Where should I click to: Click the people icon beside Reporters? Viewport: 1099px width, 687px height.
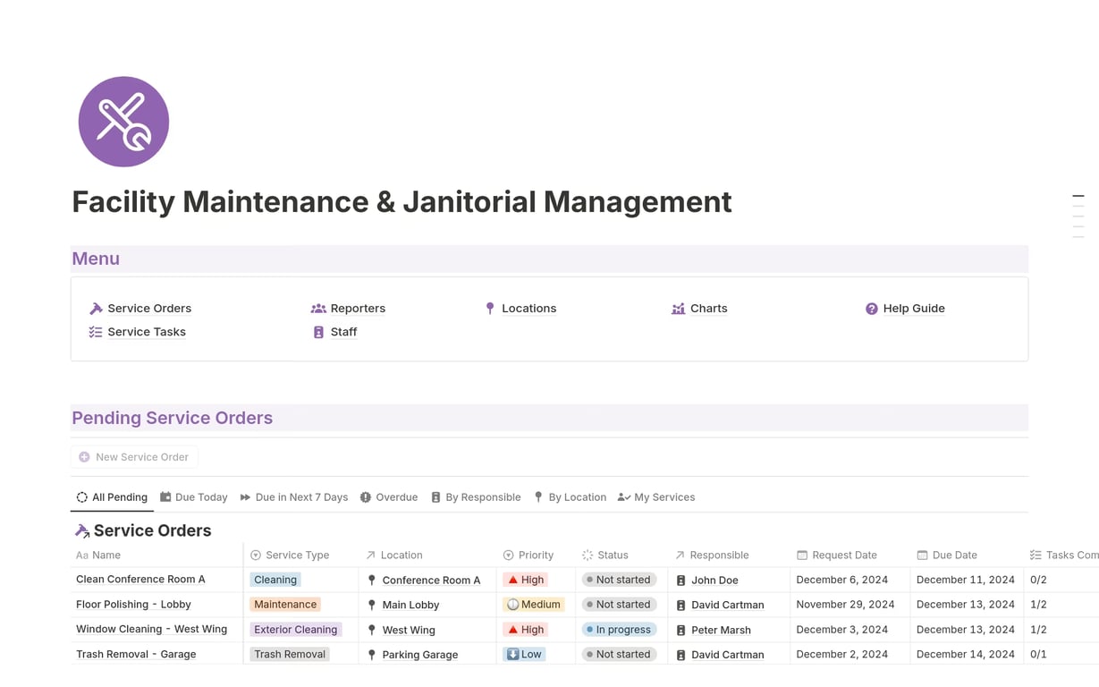click(318, 309)
